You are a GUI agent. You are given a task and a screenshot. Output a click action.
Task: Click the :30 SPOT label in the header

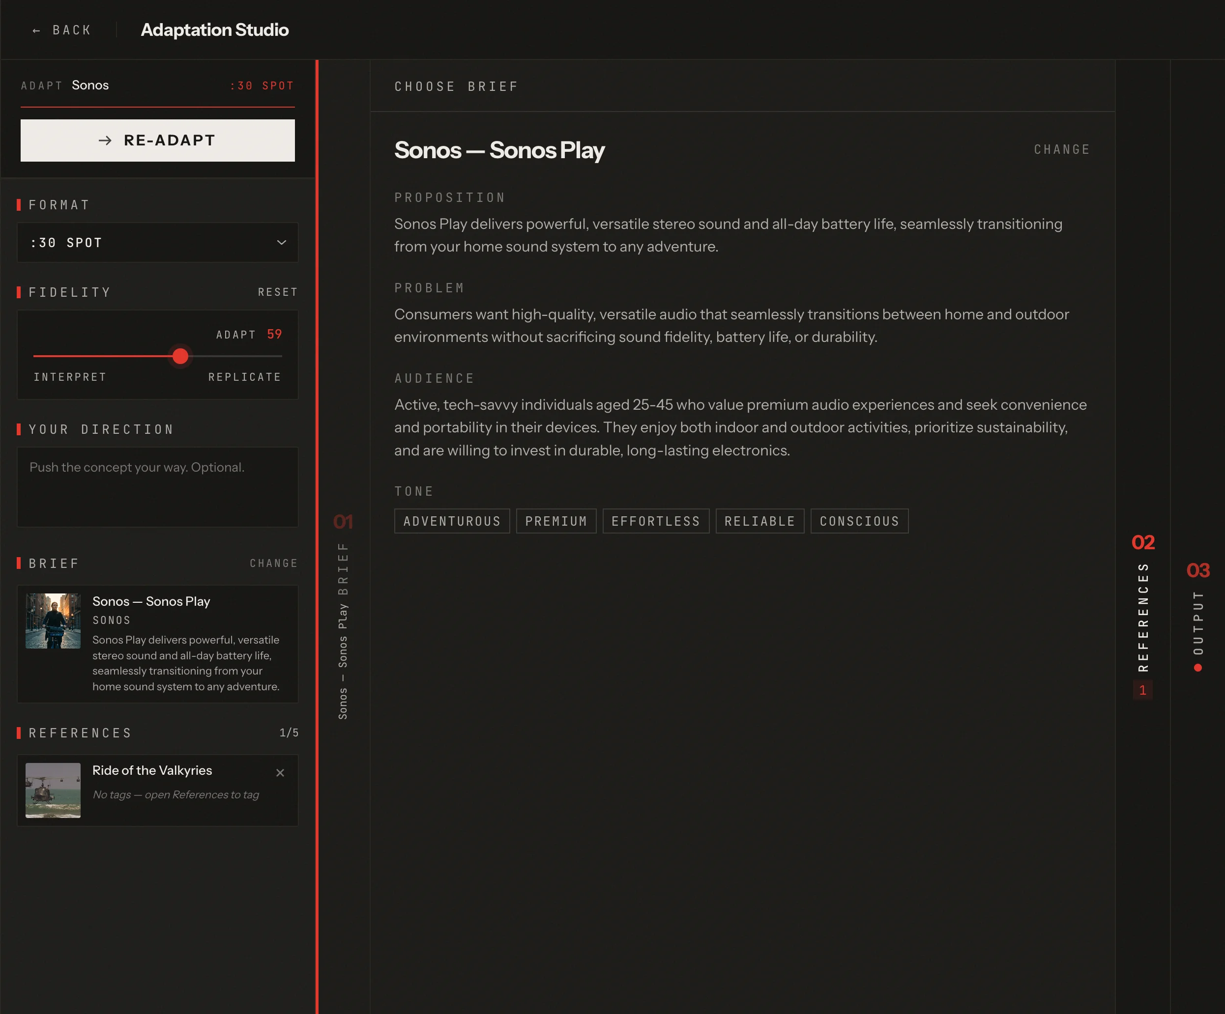coord(262,85)
